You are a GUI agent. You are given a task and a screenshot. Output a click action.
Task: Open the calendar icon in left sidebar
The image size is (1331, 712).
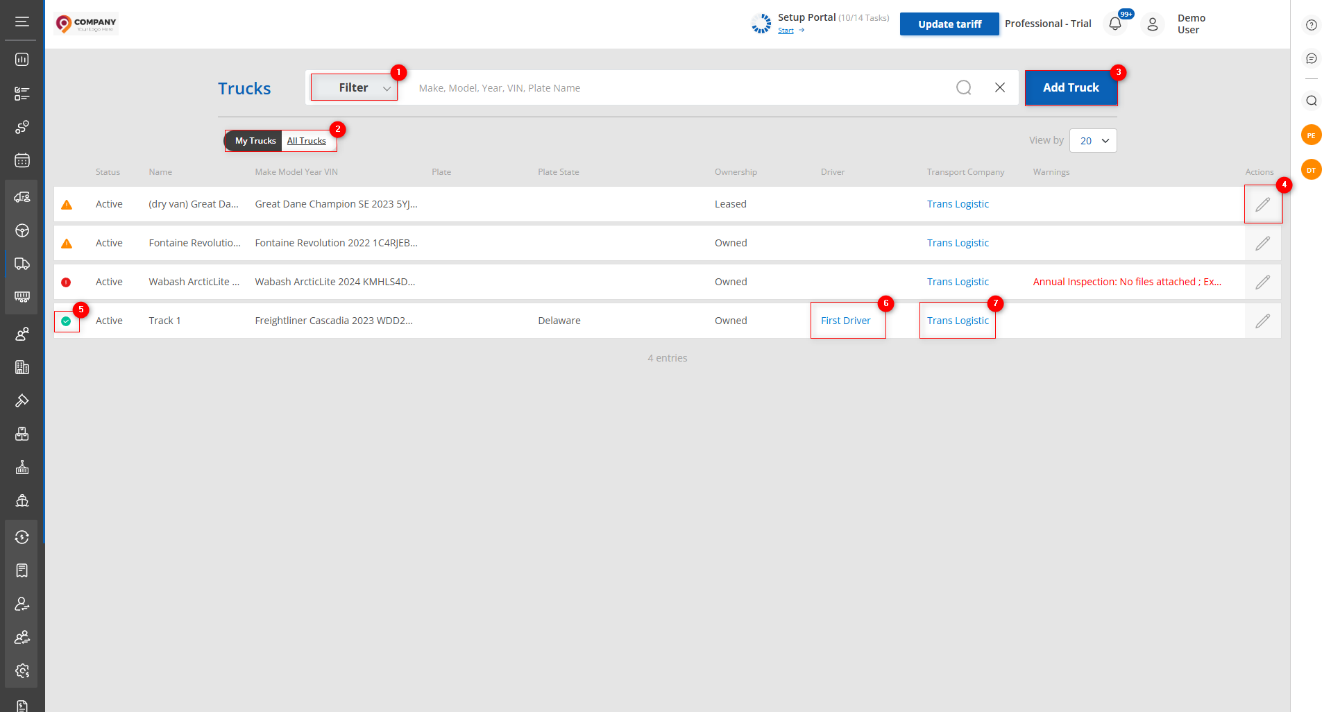pos(22,160)
